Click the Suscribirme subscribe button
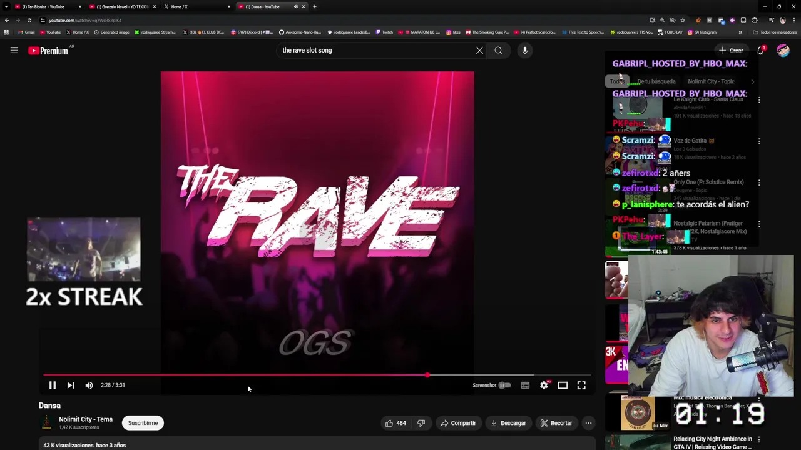 [x=143, y=423]
